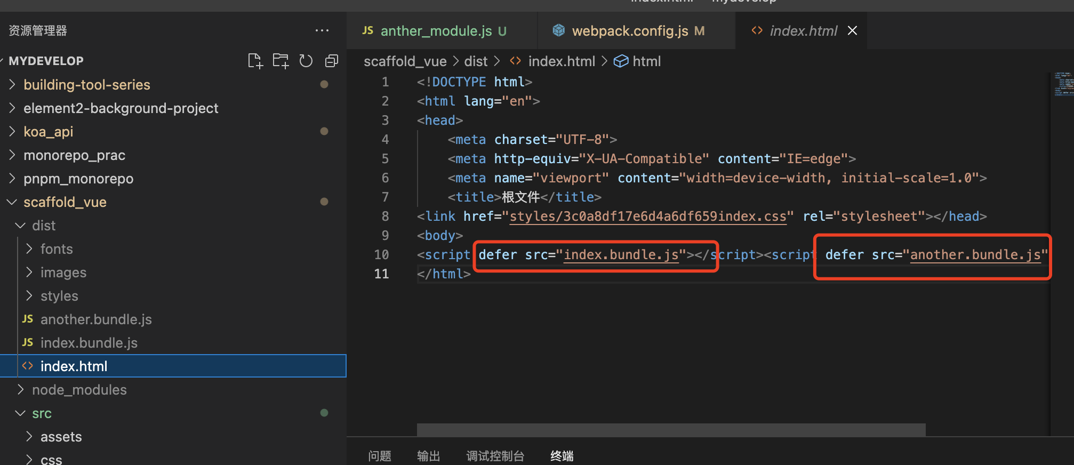The image size is (1074, 465).
Task: Click index.html in the breadcrumb path
Action: 562,61
